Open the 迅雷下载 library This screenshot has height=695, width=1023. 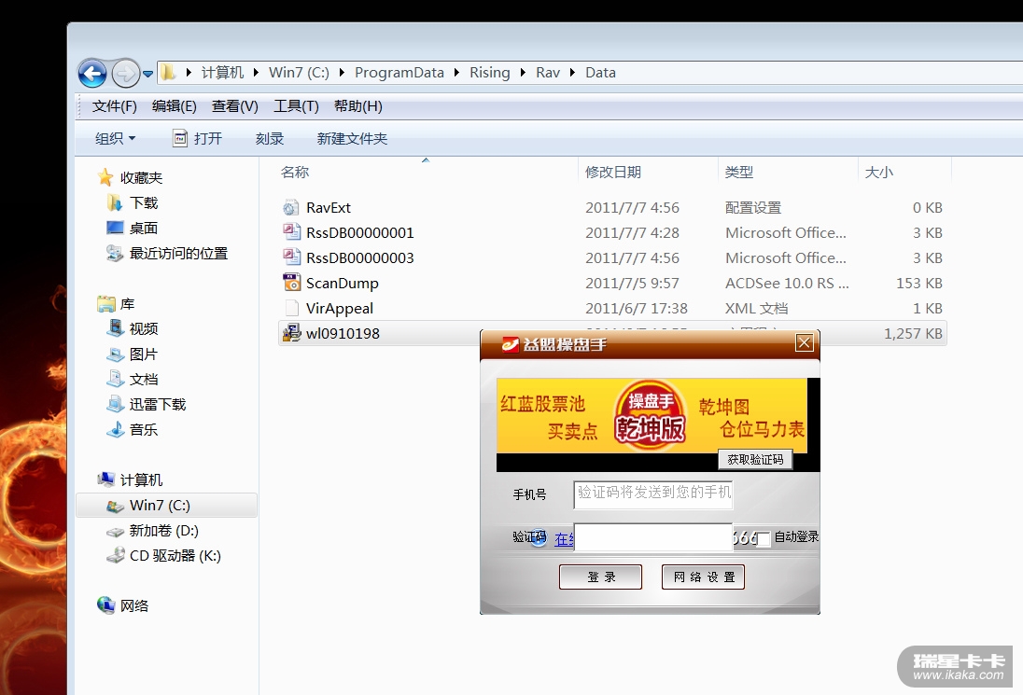click(147, 404)
